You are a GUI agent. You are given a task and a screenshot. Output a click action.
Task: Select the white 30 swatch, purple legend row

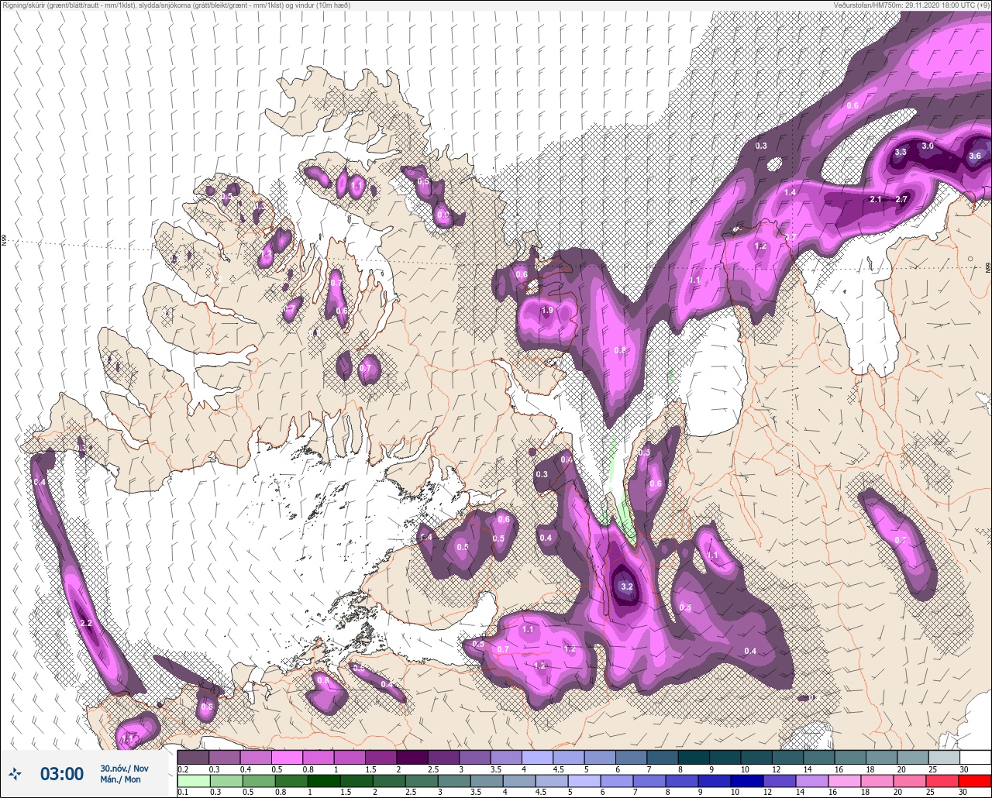(975, 757)
